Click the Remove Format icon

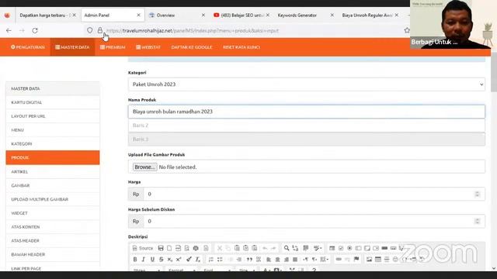[198, 260]
